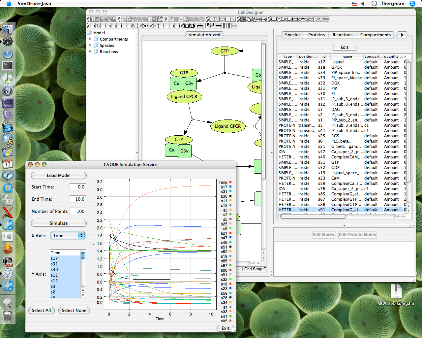Click the undo arrow toolbar icon
The height and width of the screenshot is (338, 422).
point(123,19)
